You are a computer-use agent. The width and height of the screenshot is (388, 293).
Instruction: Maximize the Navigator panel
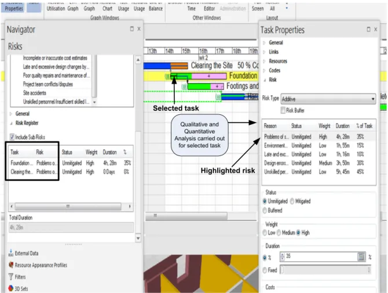coord(132,29)
